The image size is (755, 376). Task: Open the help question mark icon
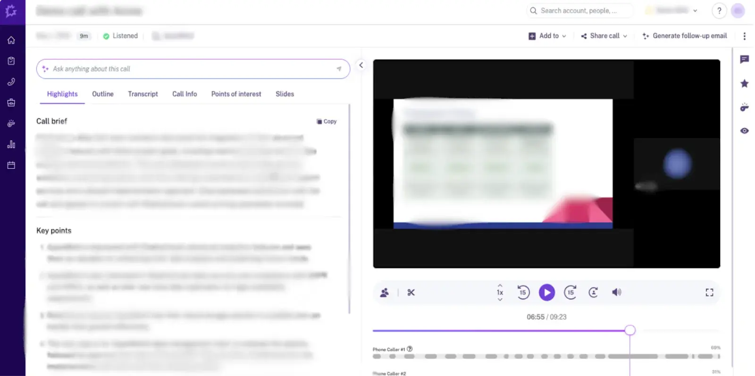pyautogui.click(x=719, y=11)
